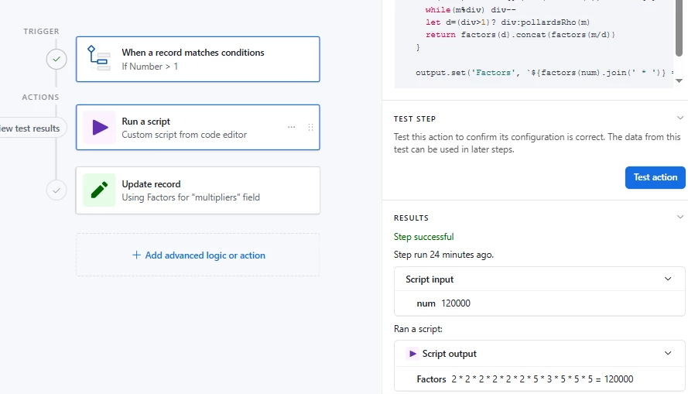Screen dimensions: 688x394
Task: Collapse the Test Step section
Action: (x=679, y=118)
